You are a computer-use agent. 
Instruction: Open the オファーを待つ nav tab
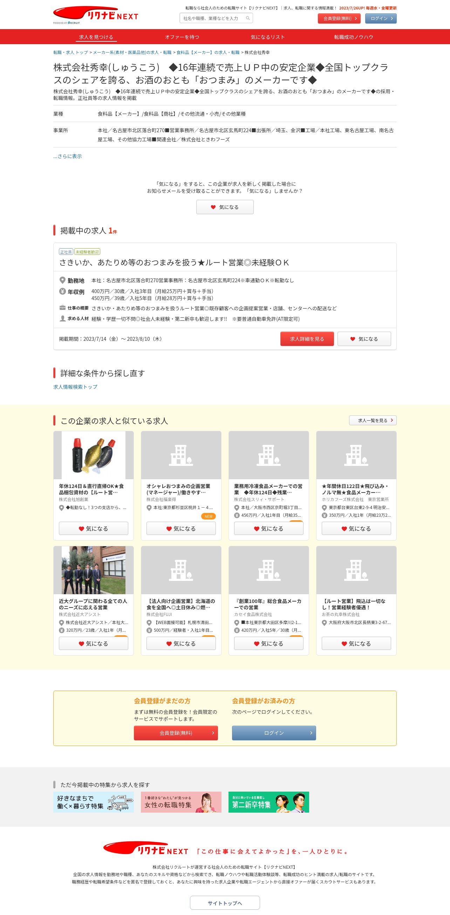[x=182, y=37]
